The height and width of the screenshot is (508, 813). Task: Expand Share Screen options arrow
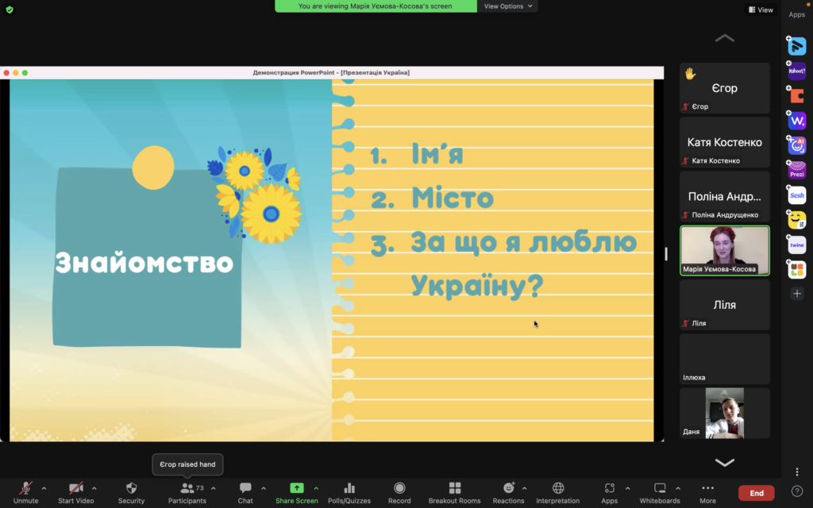(316, 488)
